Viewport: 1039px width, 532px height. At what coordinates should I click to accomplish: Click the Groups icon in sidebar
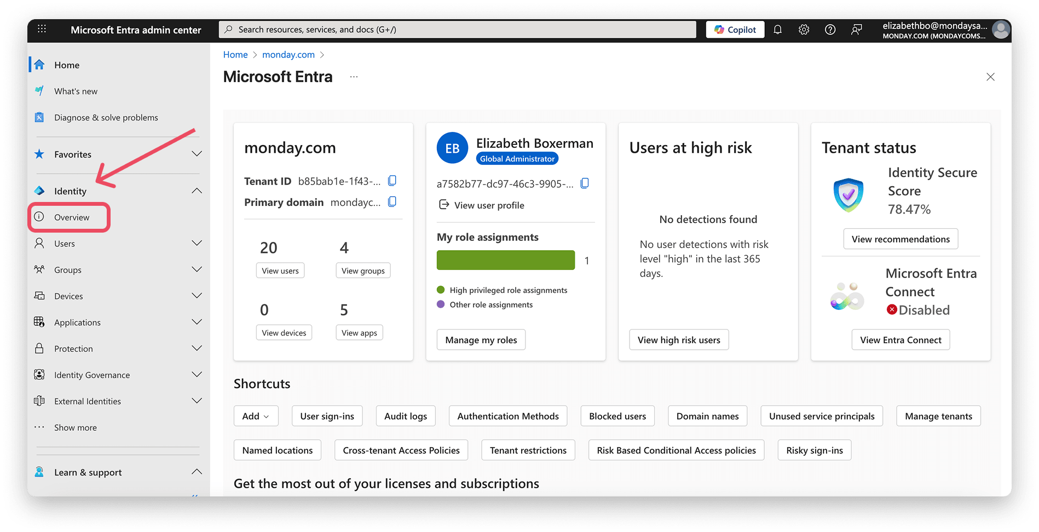pos(39,269)
